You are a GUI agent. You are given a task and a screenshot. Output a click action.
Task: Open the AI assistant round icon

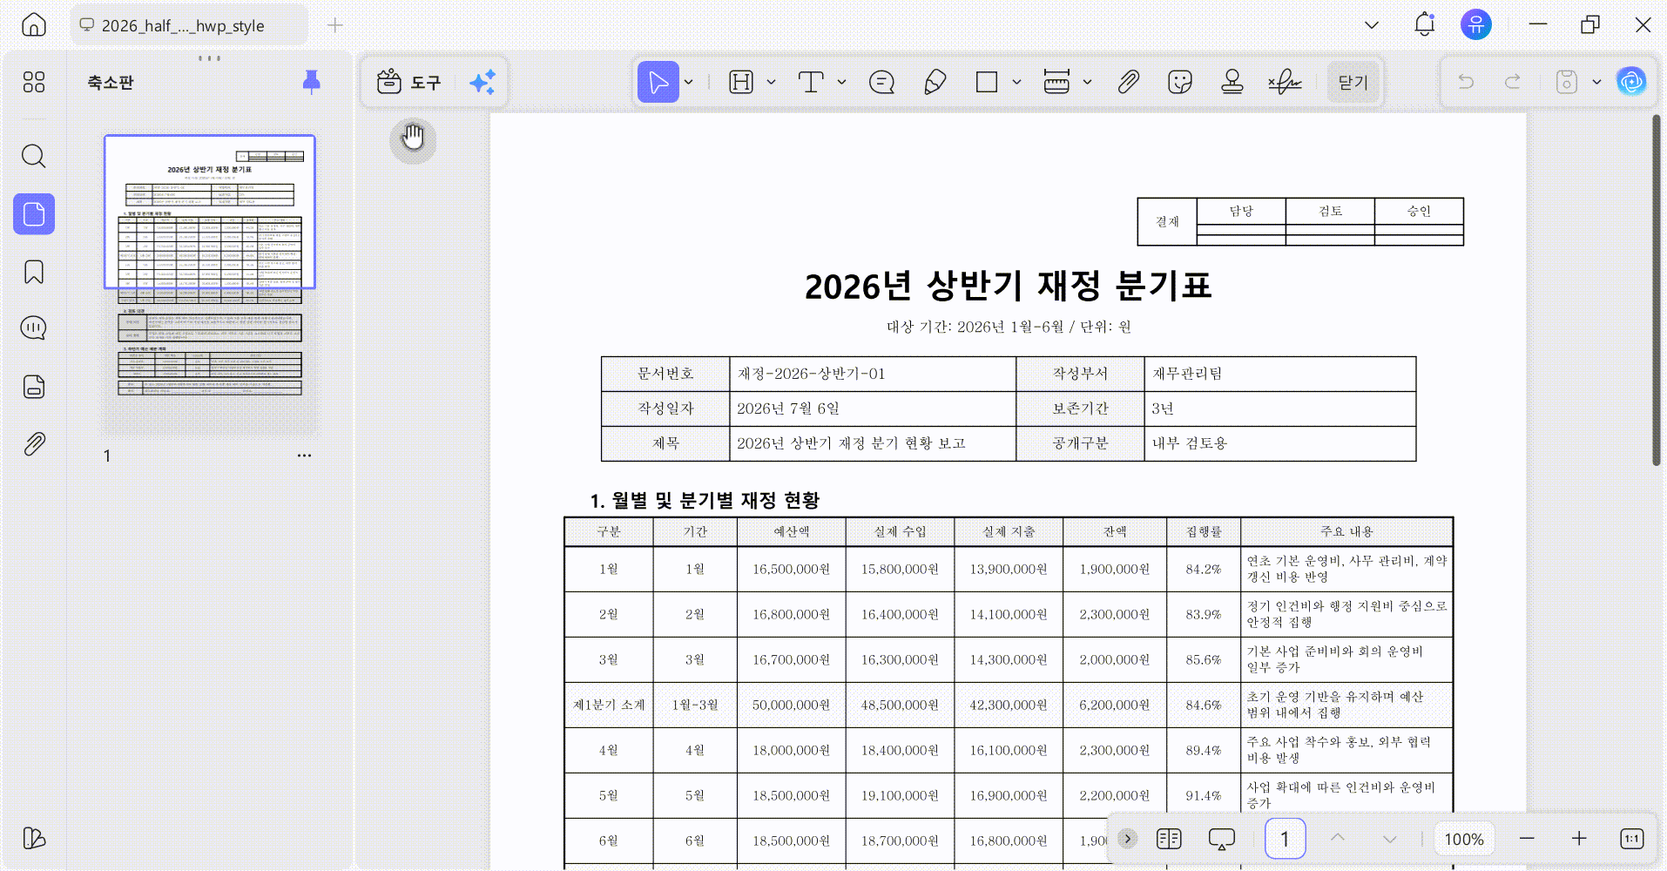1631,82
